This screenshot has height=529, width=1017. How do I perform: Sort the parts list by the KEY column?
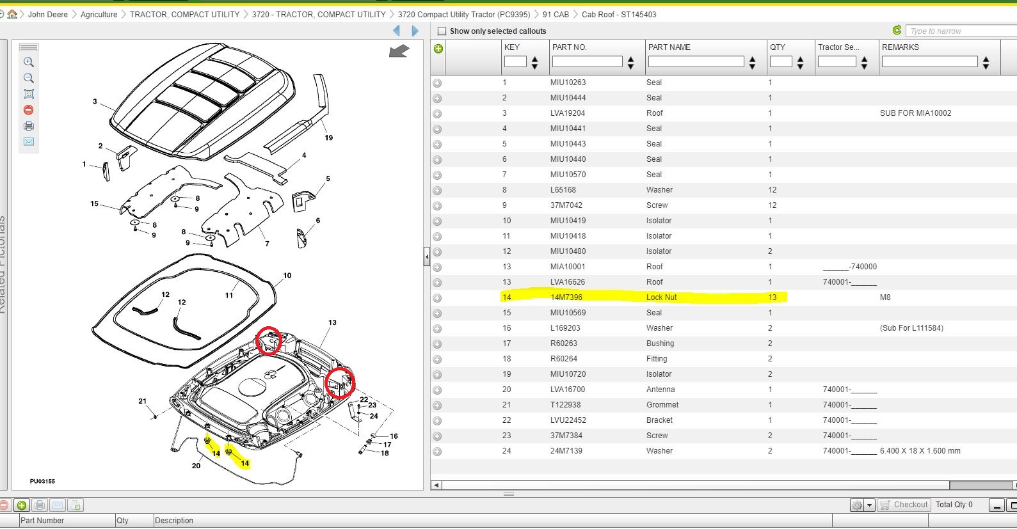pyautogui.click(x=534, y=62)
